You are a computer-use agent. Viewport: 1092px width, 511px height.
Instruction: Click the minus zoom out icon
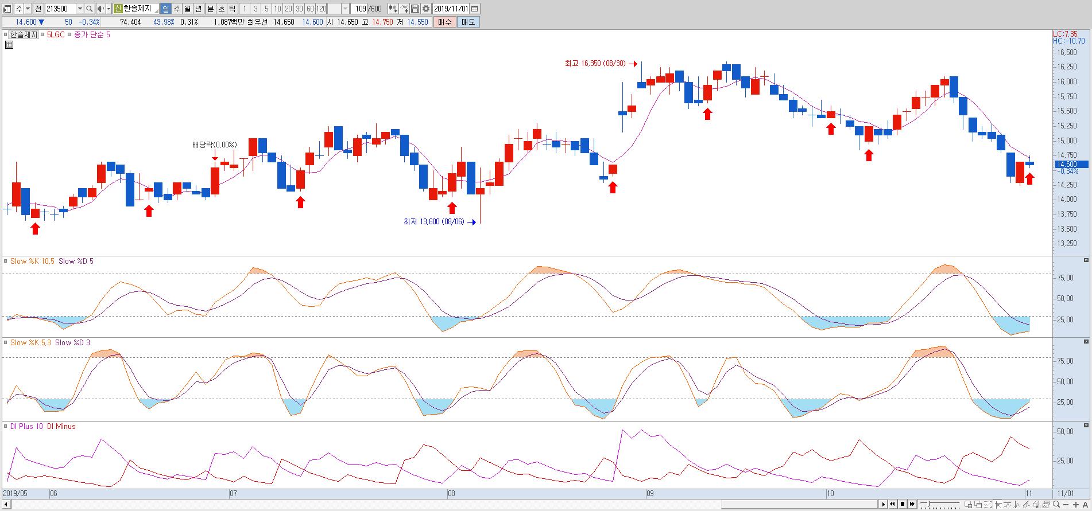click(x=1066, y=505)
